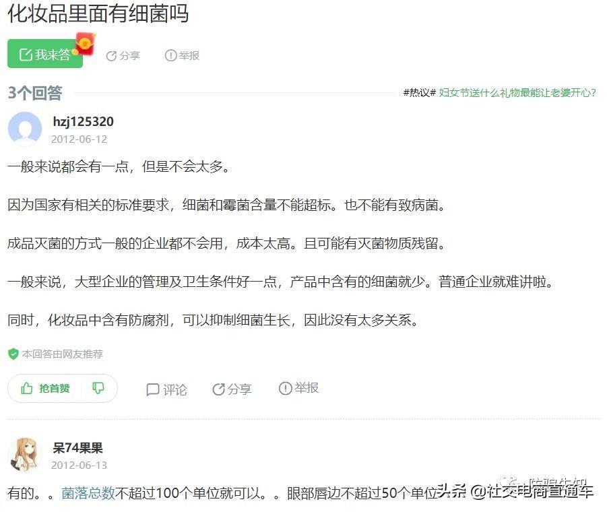Click the 3个回答 answers count heading
Image resolution: width=607 pixels, height=512 pixels.
tap(35, 93)
